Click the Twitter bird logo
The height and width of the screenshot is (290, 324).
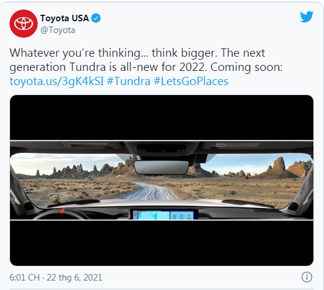[x=307, y=17]
